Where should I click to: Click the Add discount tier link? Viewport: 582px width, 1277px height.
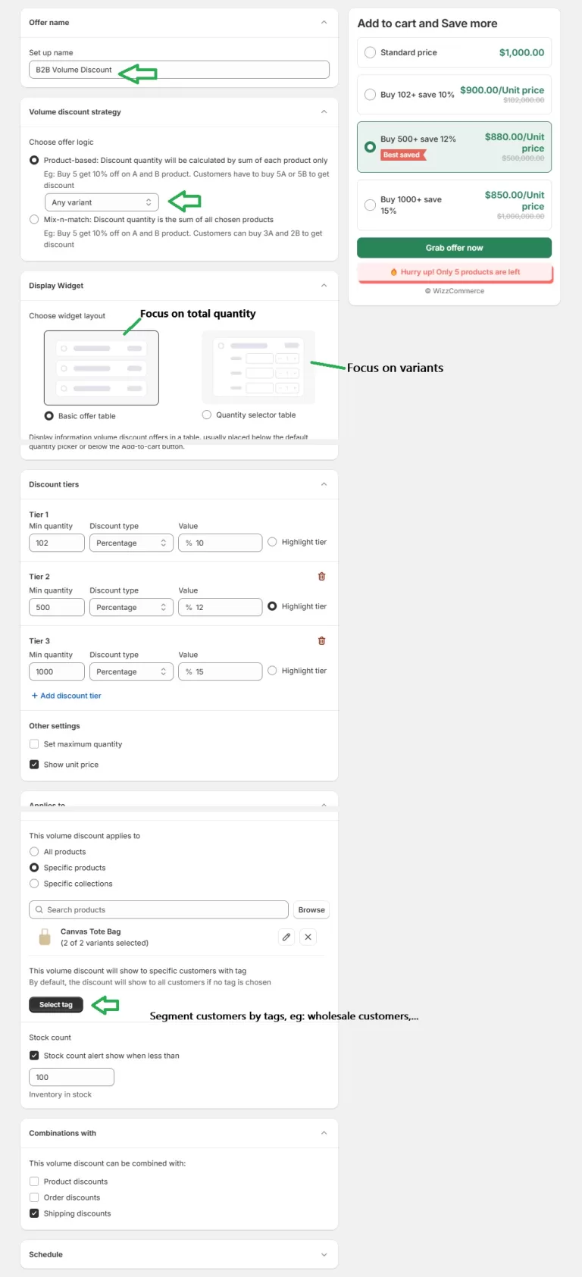pyautogui.click(x=67, y=696)
